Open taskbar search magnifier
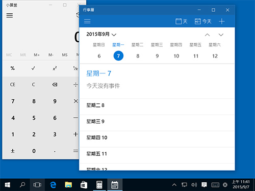Image resolution: width=255 pixels, height=191 pixels. click(x=22, y=185)
